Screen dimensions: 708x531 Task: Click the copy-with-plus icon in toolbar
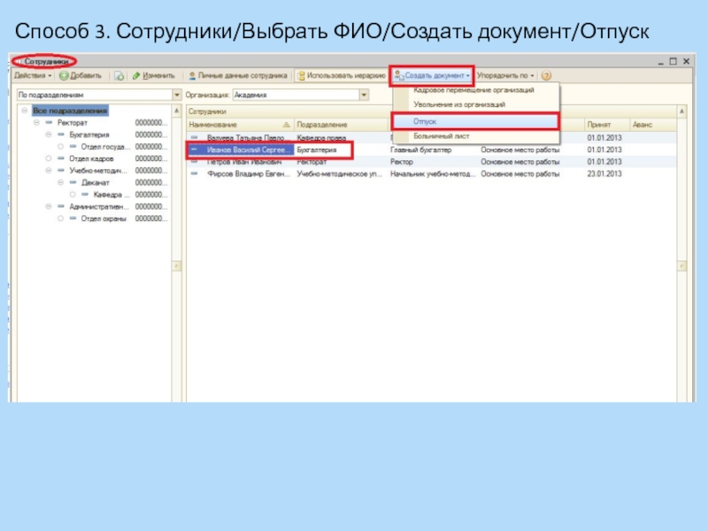(119, 77)
